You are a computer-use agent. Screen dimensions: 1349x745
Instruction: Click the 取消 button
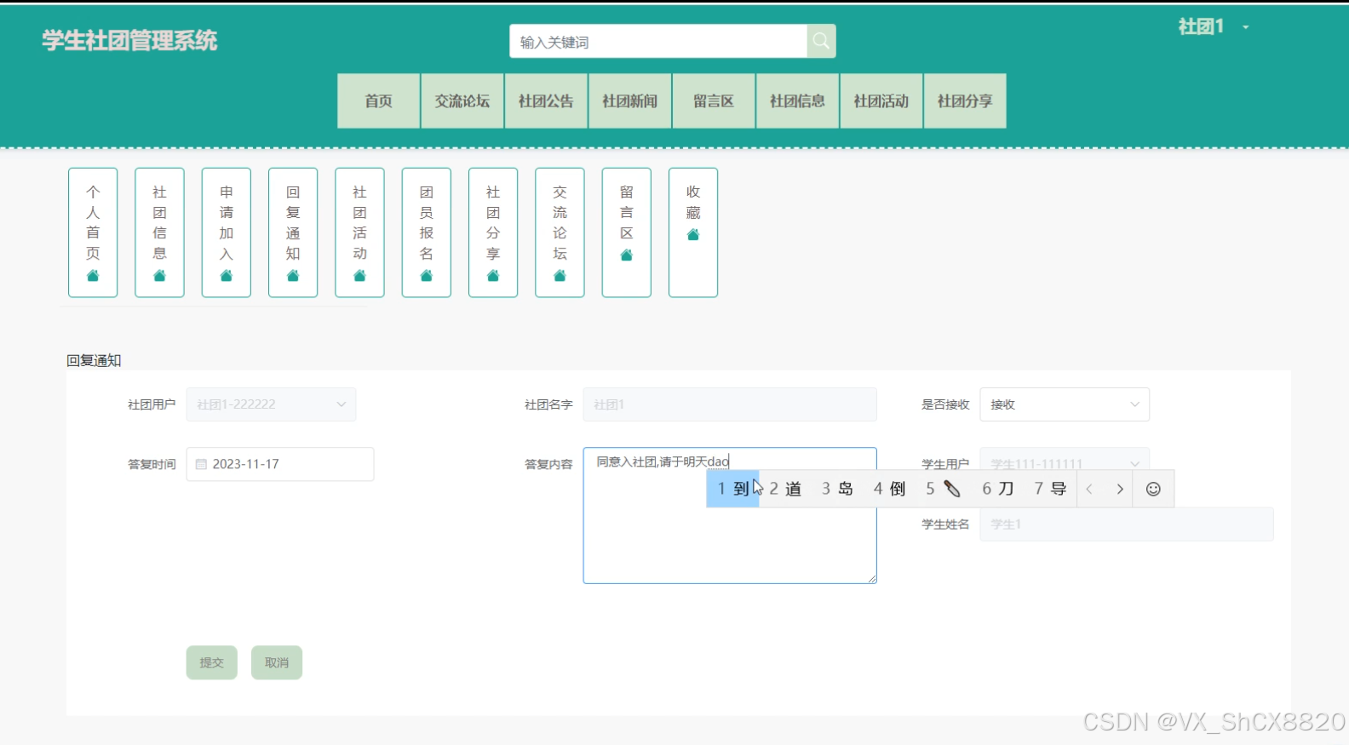pyautogui.click(x=277, y=662)
